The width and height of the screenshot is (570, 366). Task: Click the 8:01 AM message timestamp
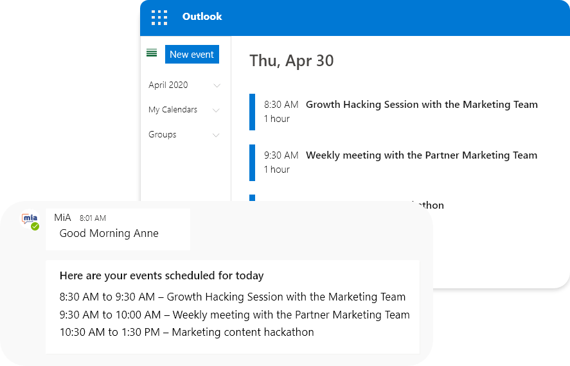(93, 218)
